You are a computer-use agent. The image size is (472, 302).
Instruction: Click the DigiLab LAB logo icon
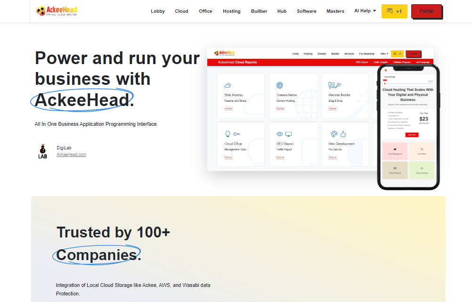(x=42, y=151)
